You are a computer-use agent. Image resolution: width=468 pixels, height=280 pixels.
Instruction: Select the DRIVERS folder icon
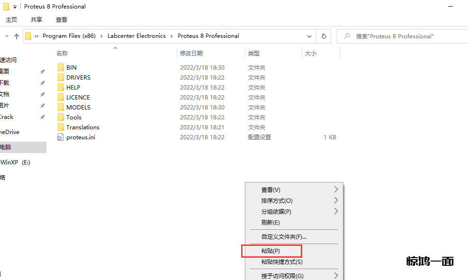point(60,78)
